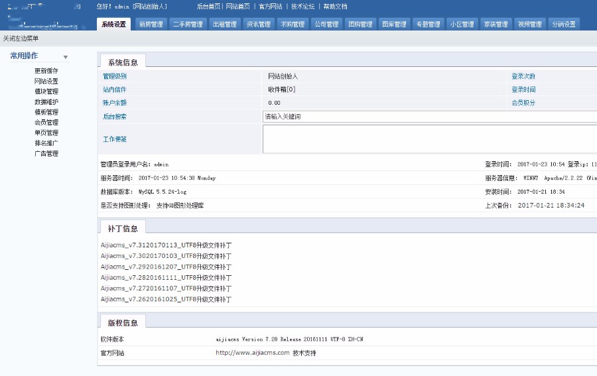The height and width of the screenshot is (376, 597).
Task: Open 网站设置 in the sidebar
Action: [x=46, y=81]
